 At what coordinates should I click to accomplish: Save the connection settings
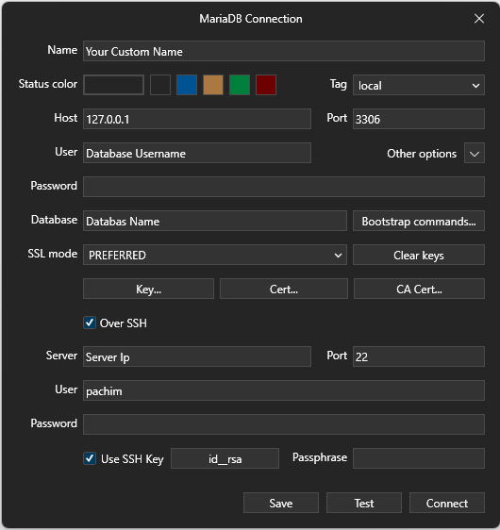click(280, 503)
